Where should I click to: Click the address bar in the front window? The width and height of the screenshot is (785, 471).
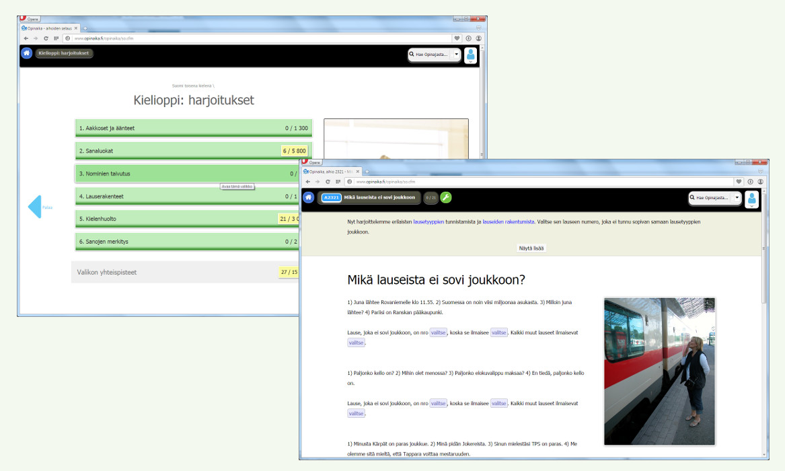tap(544, 182)
